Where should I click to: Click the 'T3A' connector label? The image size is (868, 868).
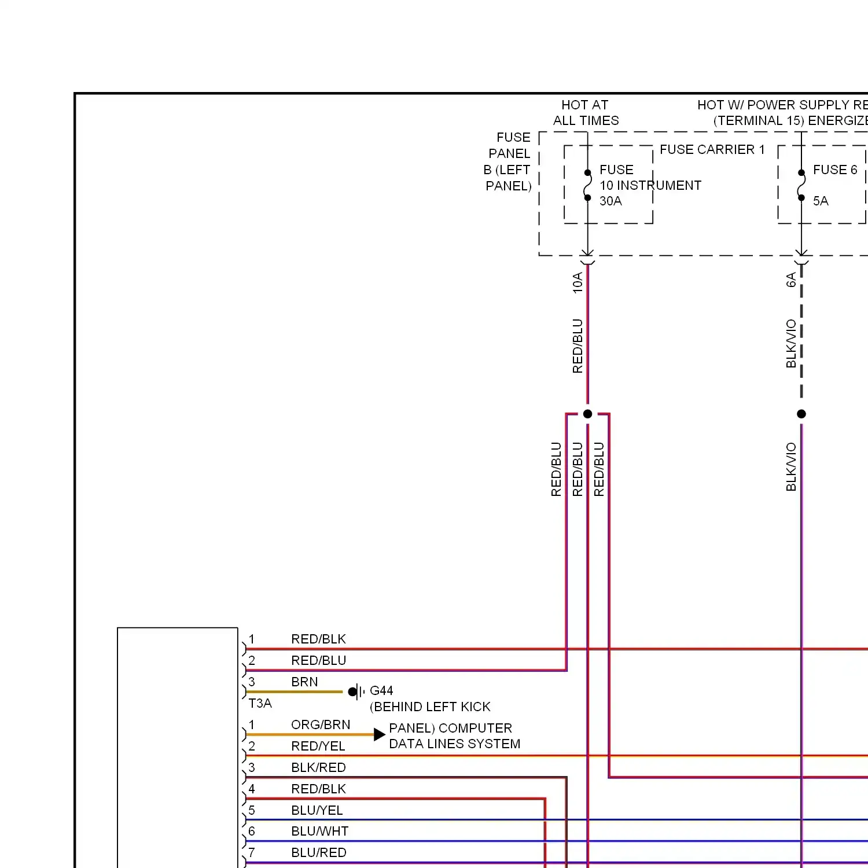pos(260,703)
